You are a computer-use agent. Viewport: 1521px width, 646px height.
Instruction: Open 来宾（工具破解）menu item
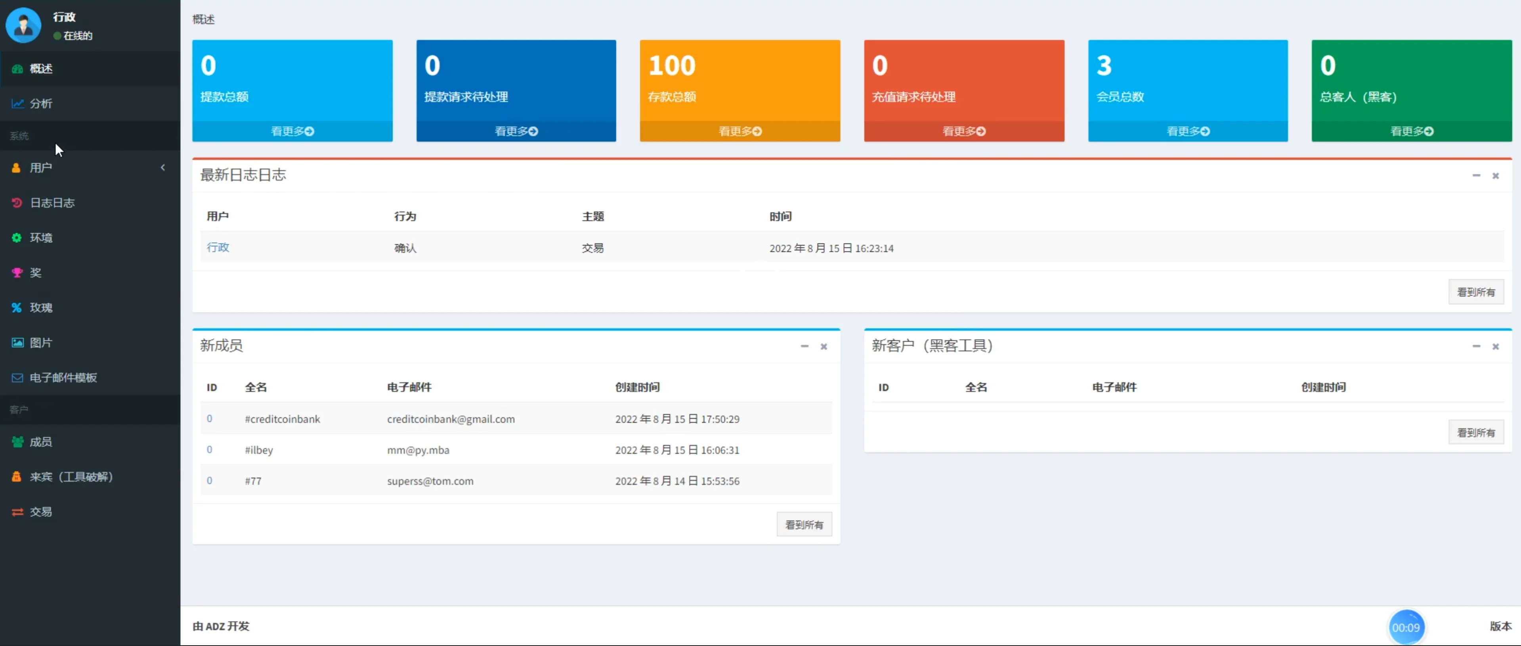coord(71,477)
